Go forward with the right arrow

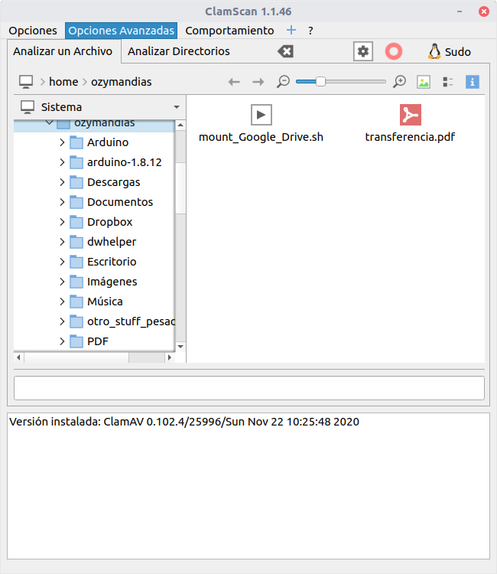[x=258, y=82]
